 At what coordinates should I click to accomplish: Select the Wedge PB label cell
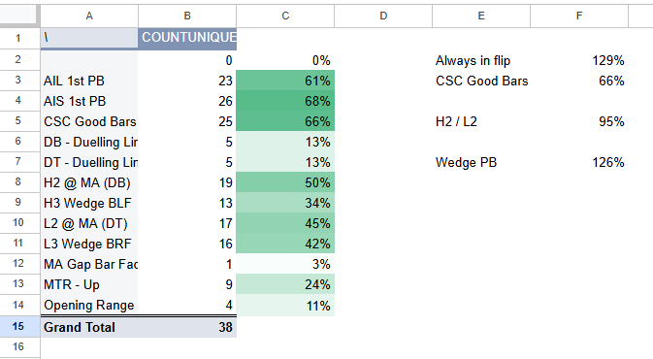(x=481, y=162)
